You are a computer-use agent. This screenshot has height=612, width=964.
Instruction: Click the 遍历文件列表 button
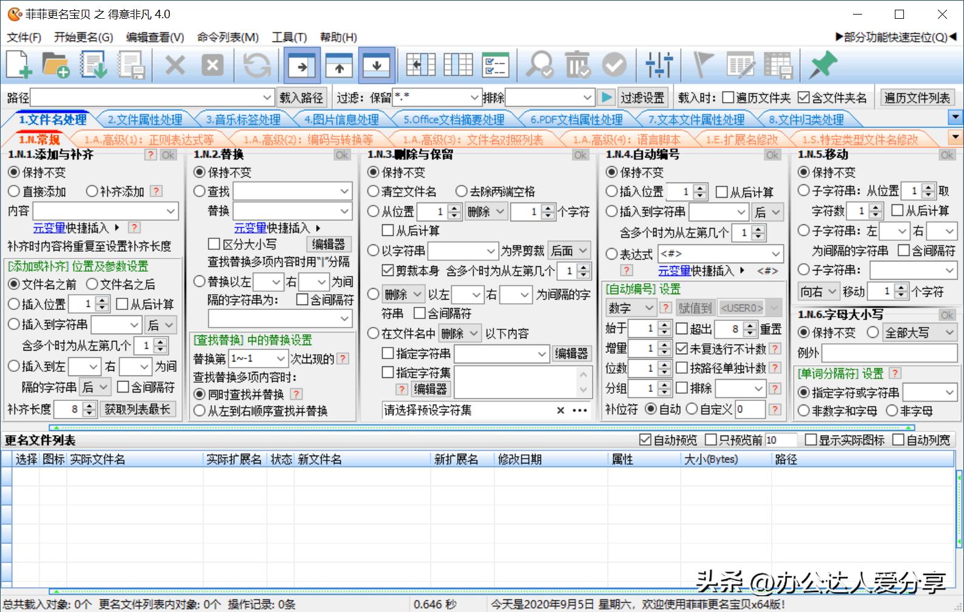pos(917,98)
